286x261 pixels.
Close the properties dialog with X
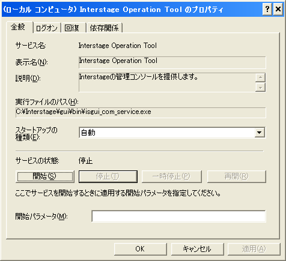point(278,9)
